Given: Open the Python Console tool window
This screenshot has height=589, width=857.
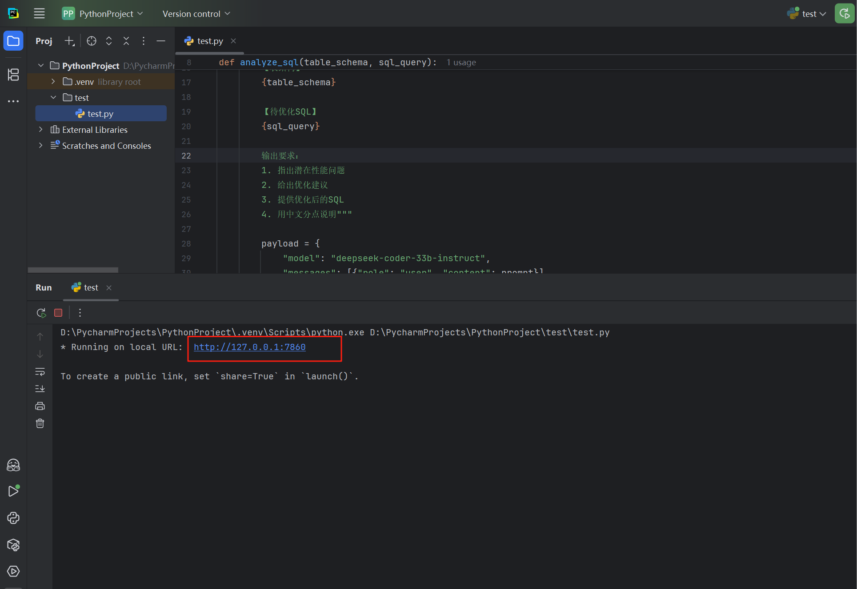Looking at the screenshot, I should point(13,518).
